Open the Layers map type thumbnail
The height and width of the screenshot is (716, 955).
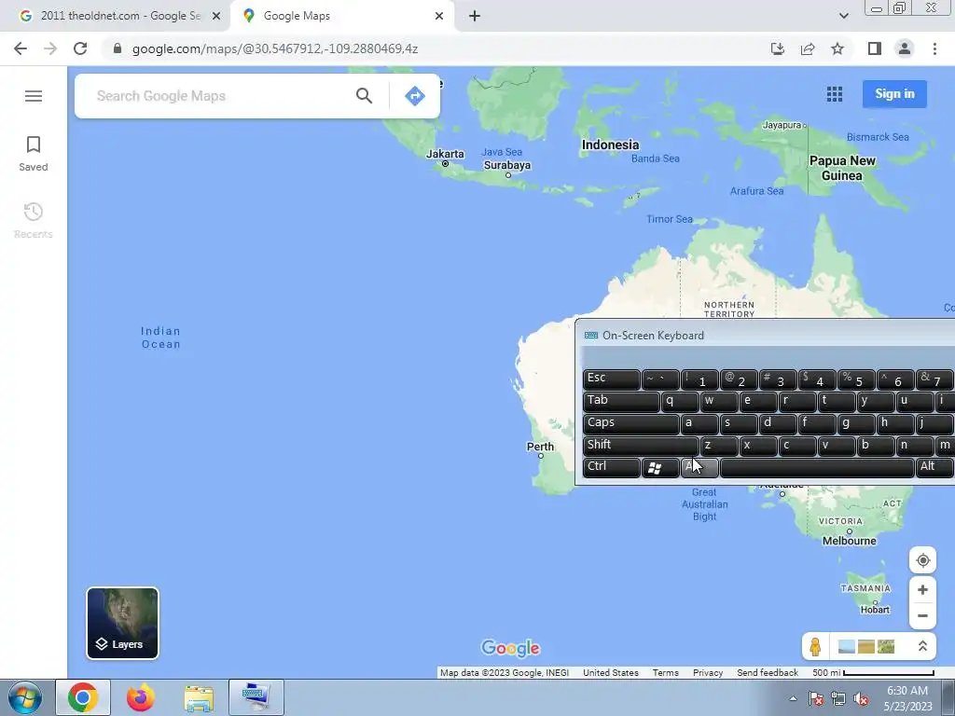tap(122, 623)
